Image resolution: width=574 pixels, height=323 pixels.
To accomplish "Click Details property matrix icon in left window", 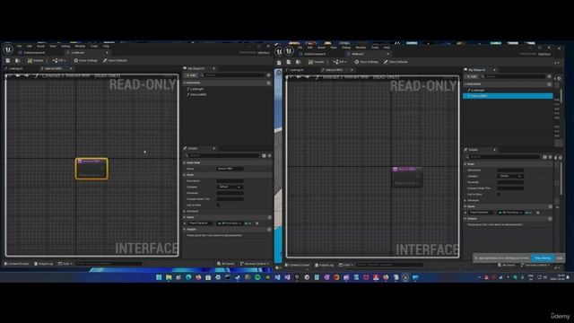I will pyautogui.click(x=264, y=155).
